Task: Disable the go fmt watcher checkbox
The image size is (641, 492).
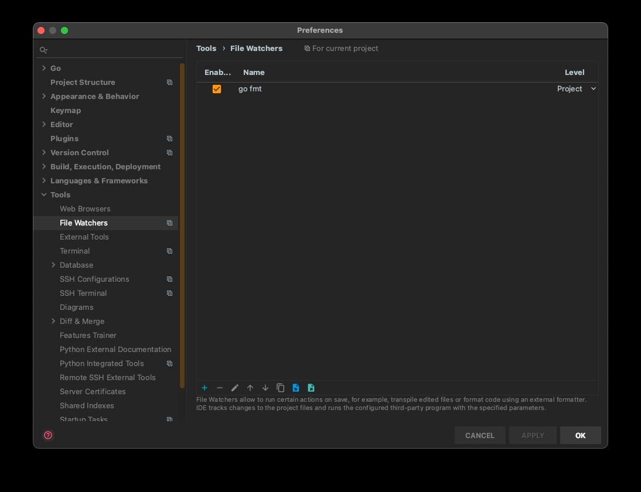Action: [x=216, y=88]
